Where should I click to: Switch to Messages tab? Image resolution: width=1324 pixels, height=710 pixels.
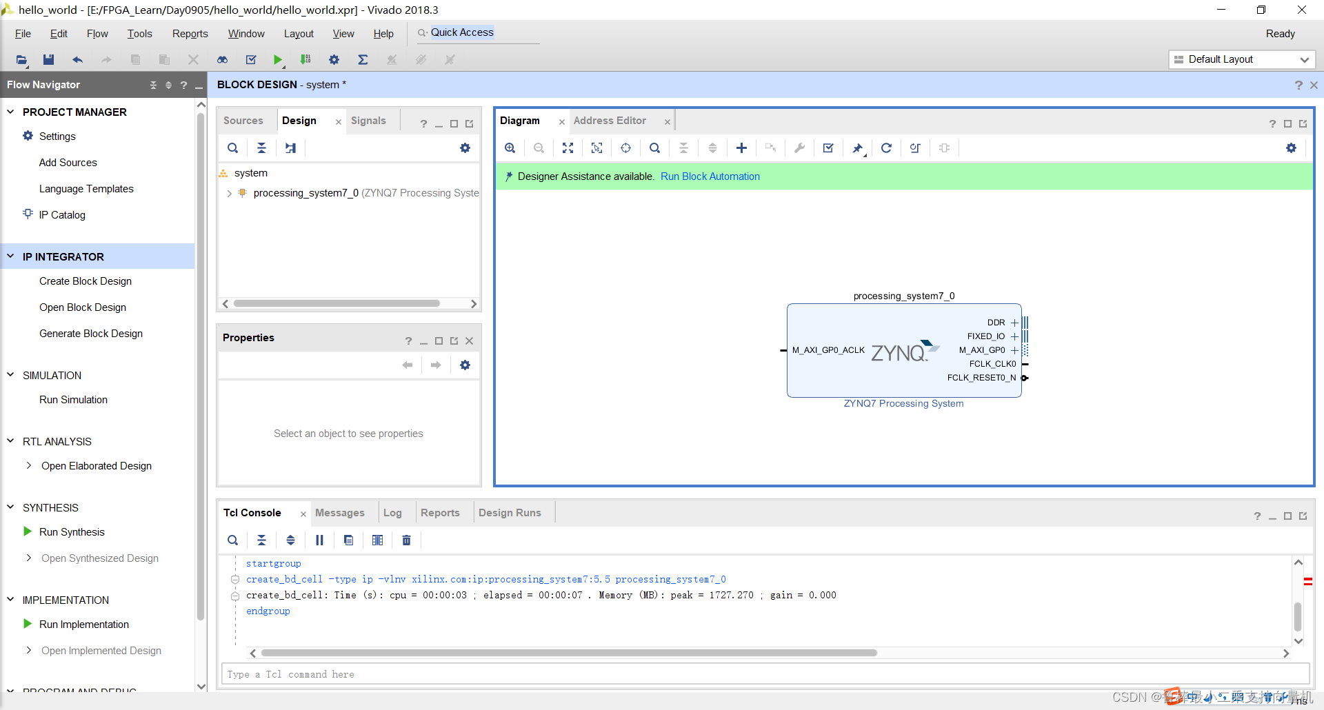pyautogui.click(x=339, y=513)
